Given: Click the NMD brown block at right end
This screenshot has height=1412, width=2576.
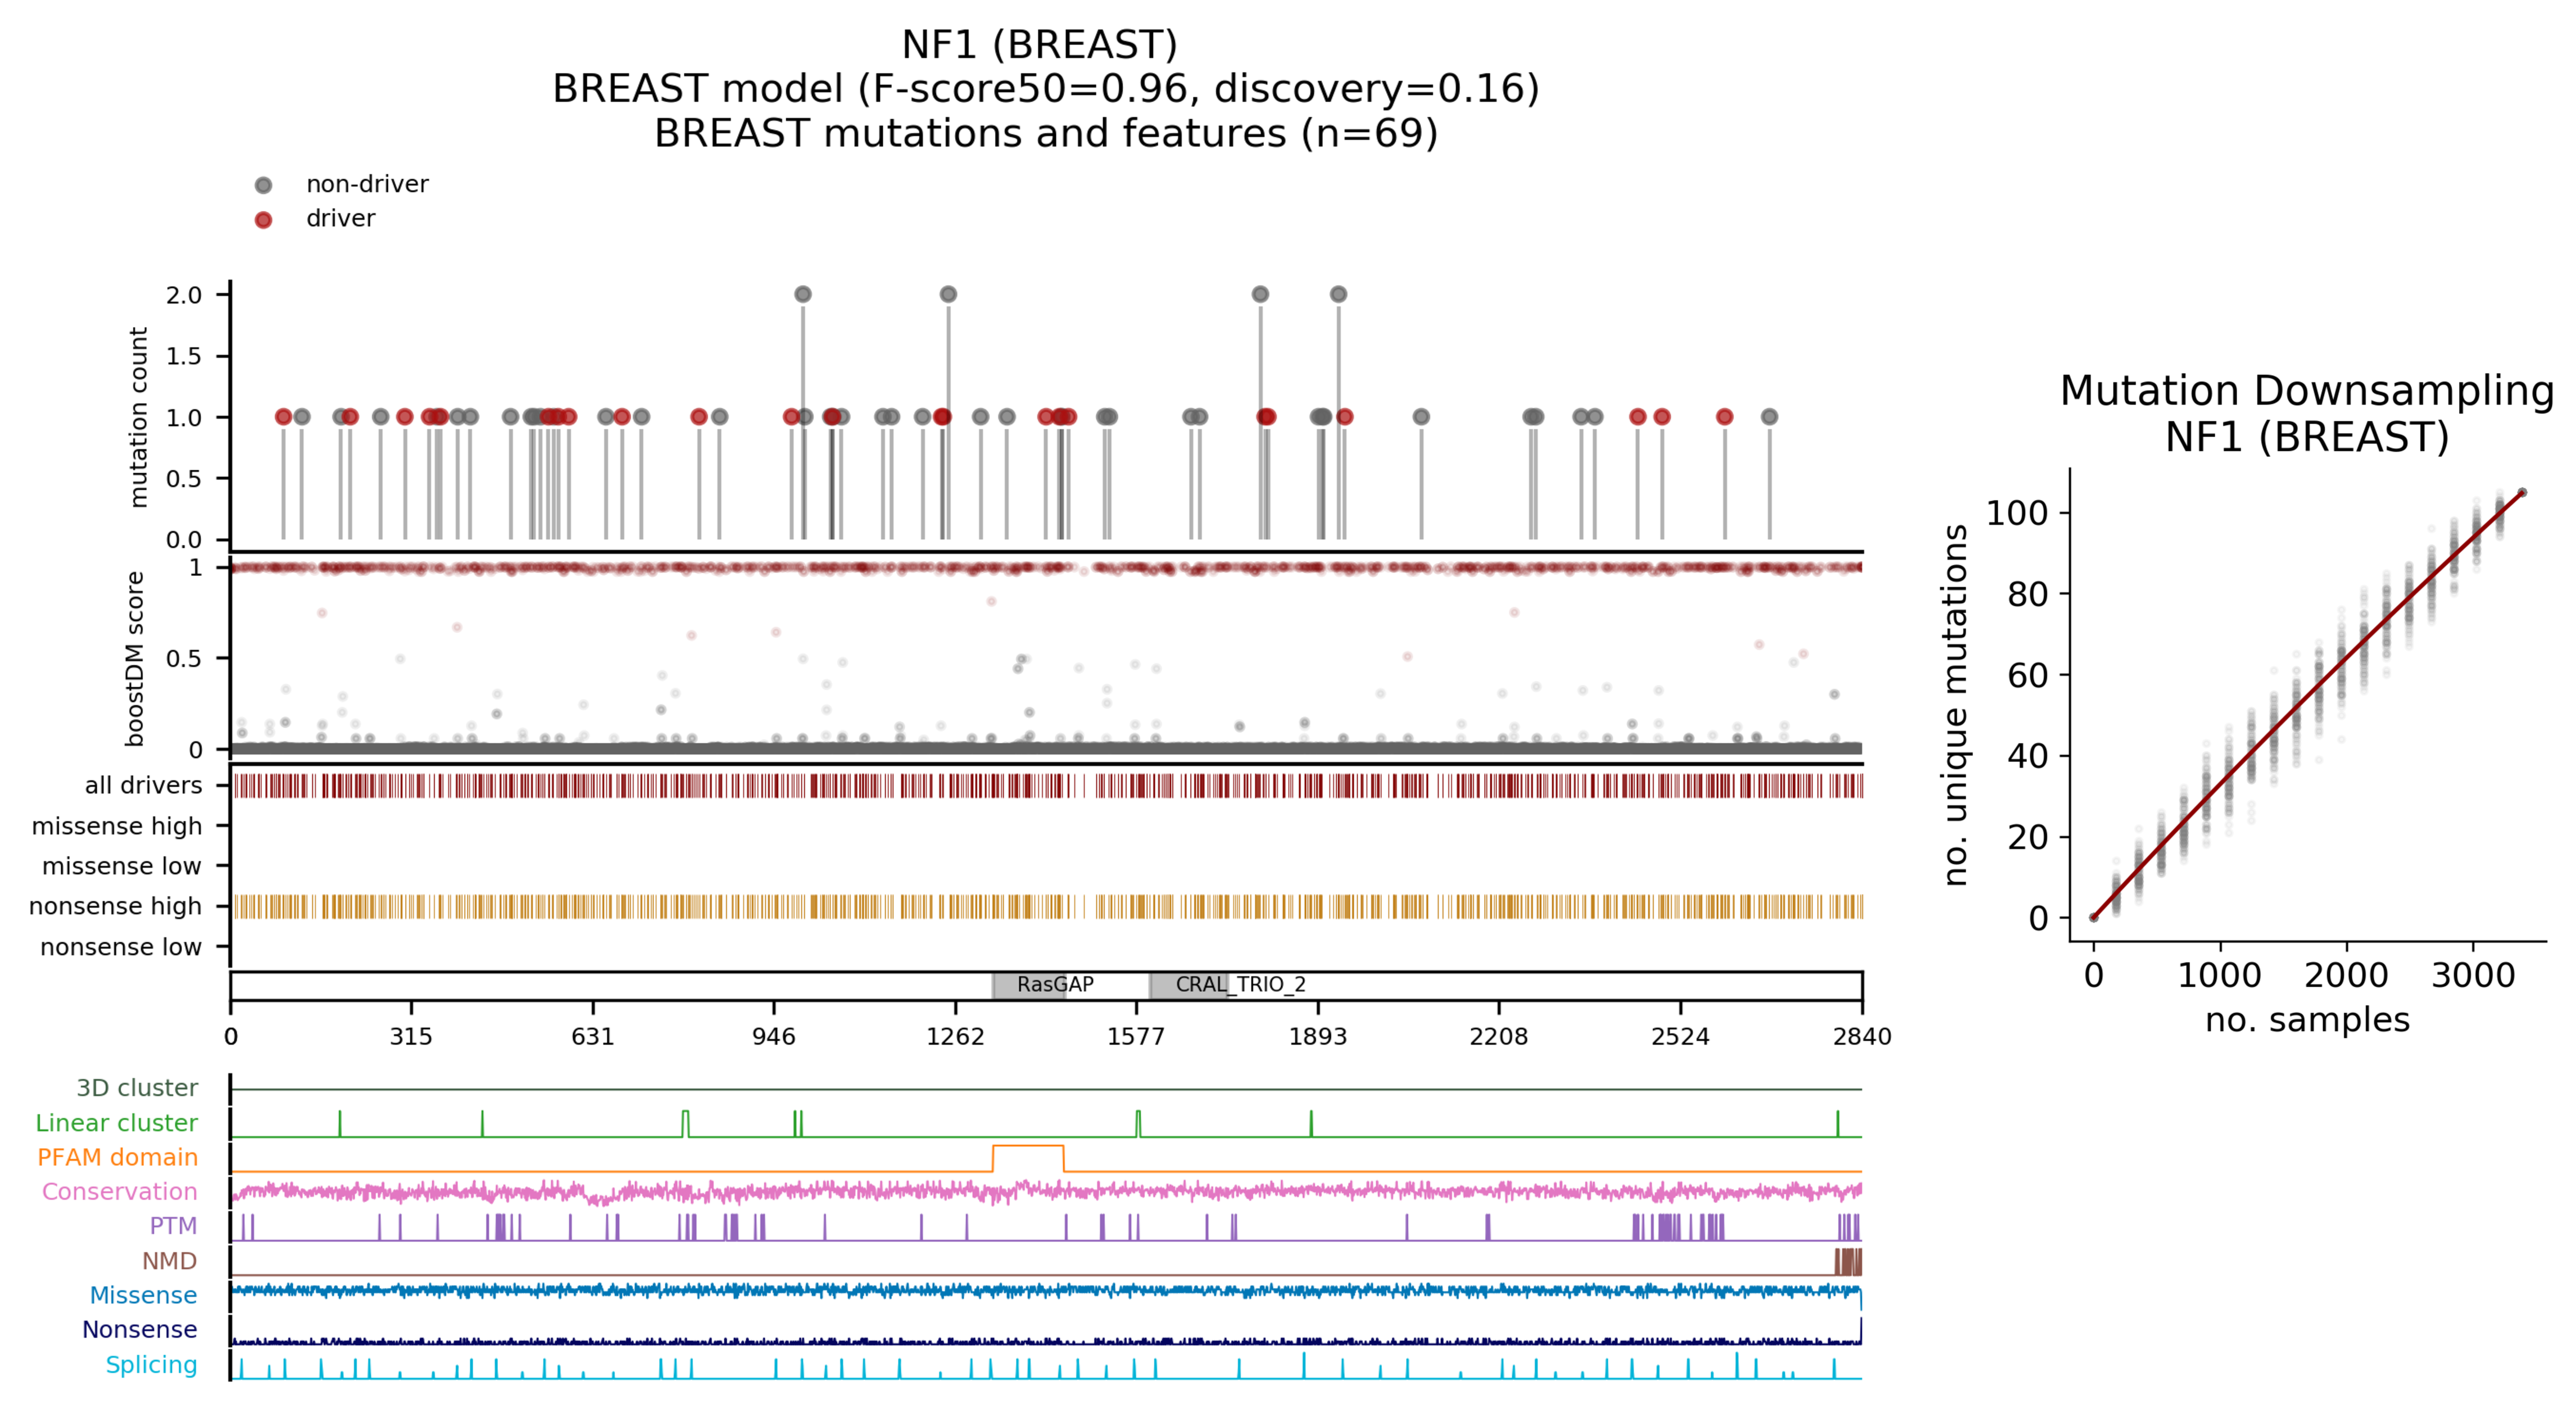Looking at the screenshot, I should coord(1848,1261).
